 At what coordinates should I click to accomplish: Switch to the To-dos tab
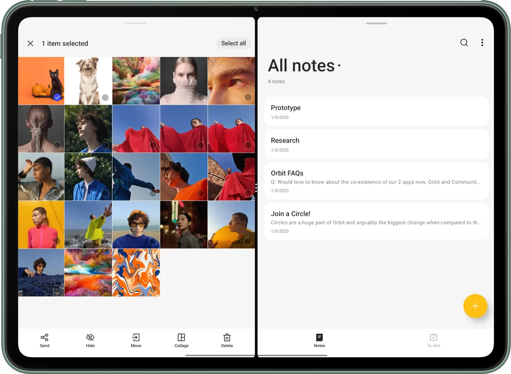[433, 340]
